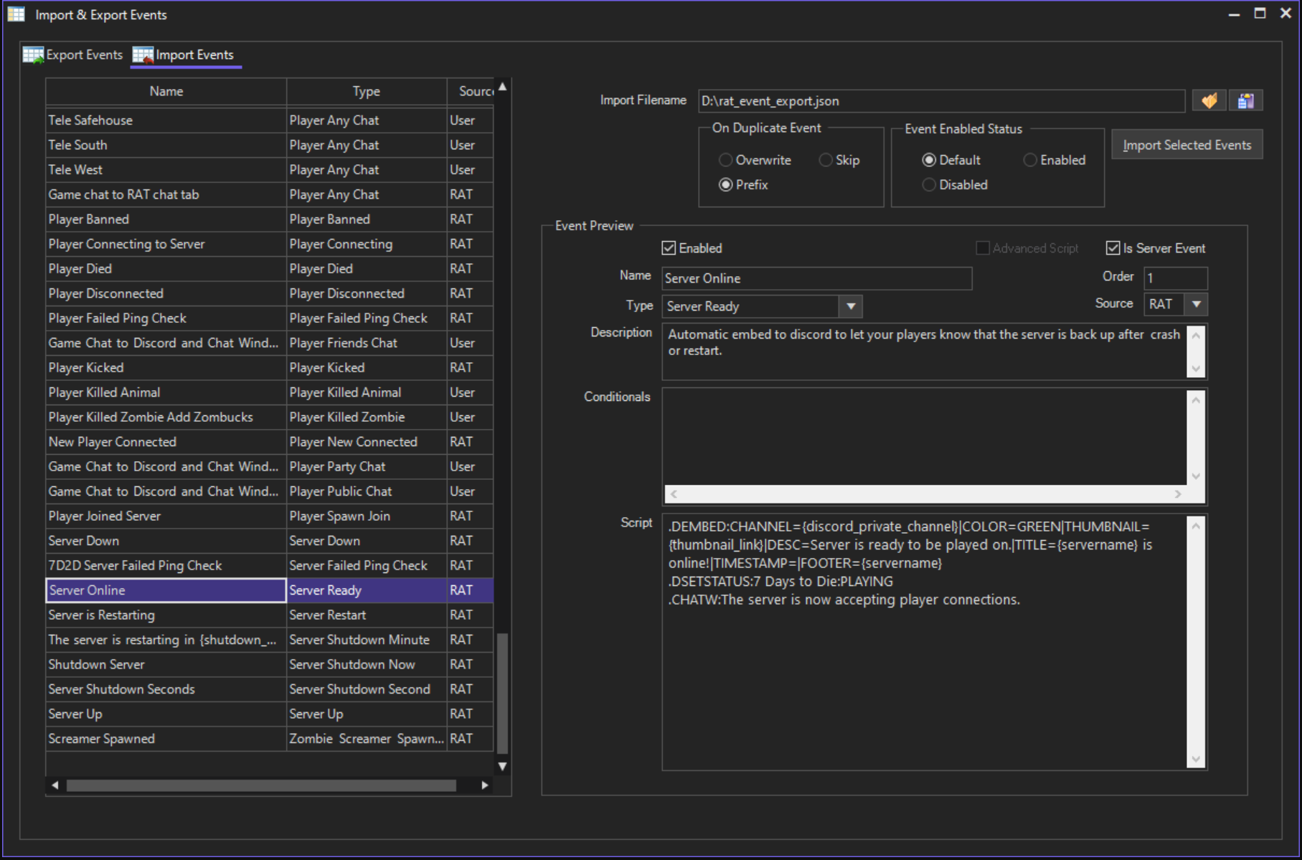Switch to the Export Events tab
The height and width of the screenshot is (860, 1302).
coord(74,55)
